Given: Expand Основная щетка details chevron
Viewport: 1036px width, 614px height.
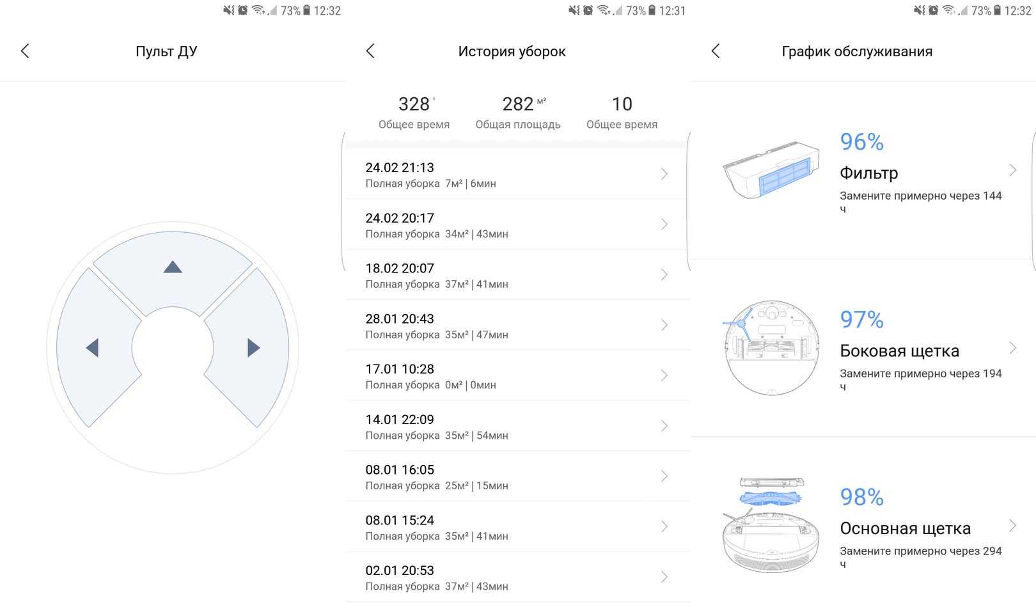Looking at the screenshot, I should coord(1012,526).
